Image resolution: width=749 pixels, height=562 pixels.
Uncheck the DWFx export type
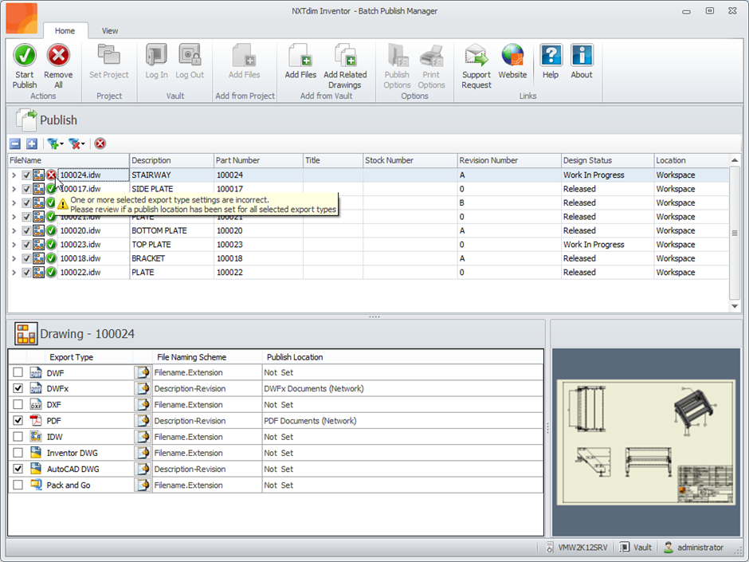click(18, 388)
